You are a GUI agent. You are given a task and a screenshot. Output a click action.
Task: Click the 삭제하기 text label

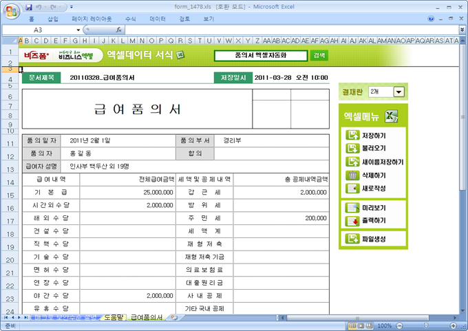pos(374,175)
